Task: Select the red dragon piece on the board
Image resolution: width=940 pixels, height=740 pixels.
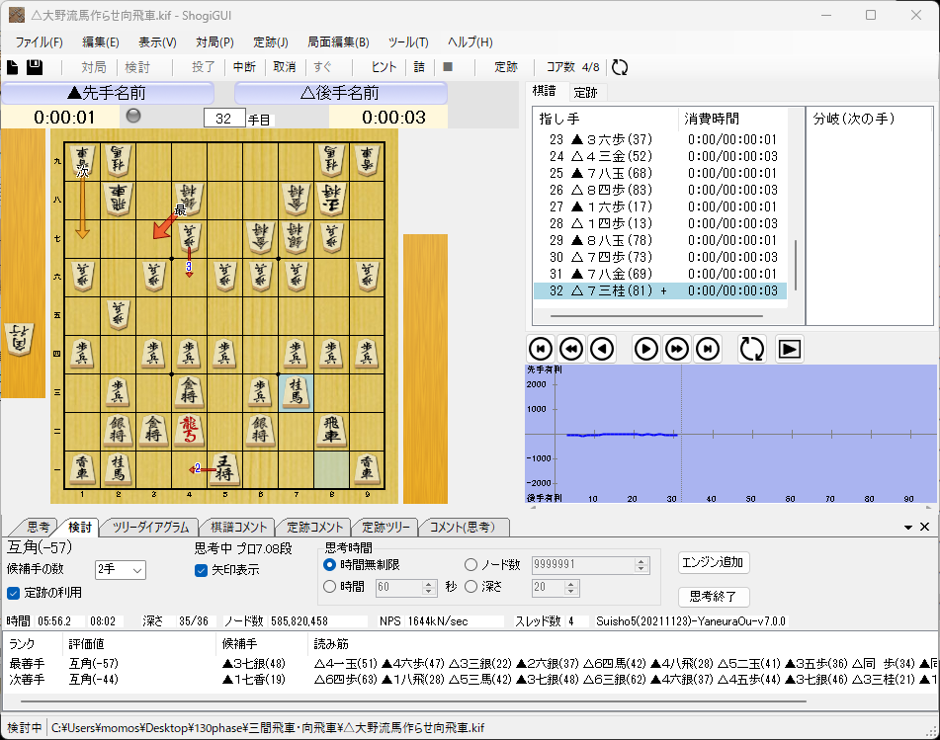Action: pyautogui.click(x=189, y=430)
